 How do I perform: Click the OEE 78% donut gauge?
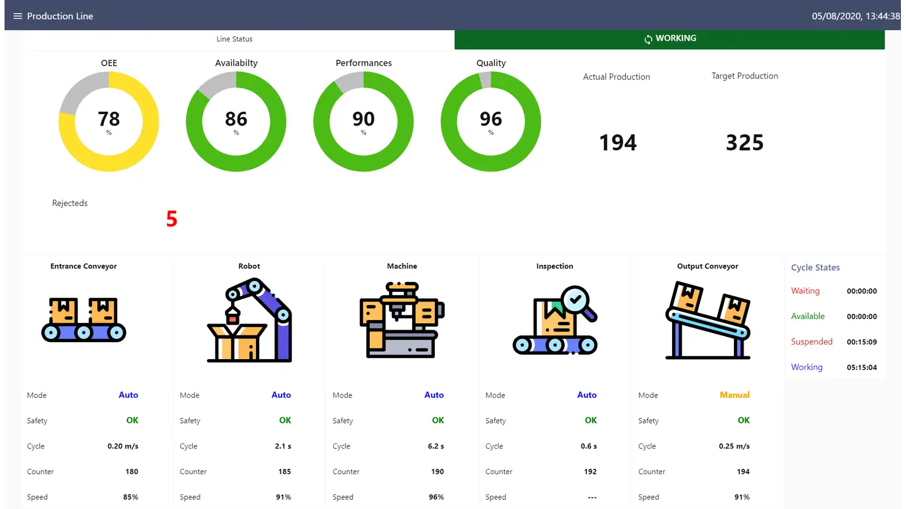109,122
